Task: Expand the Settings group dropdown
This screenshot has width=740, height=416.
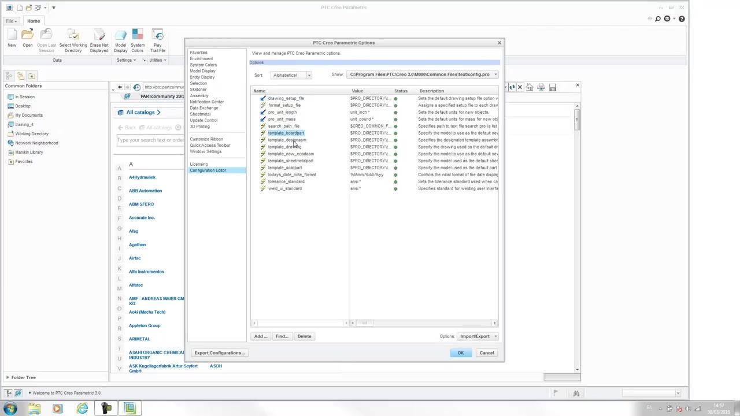Action: [x=126, y=60]
